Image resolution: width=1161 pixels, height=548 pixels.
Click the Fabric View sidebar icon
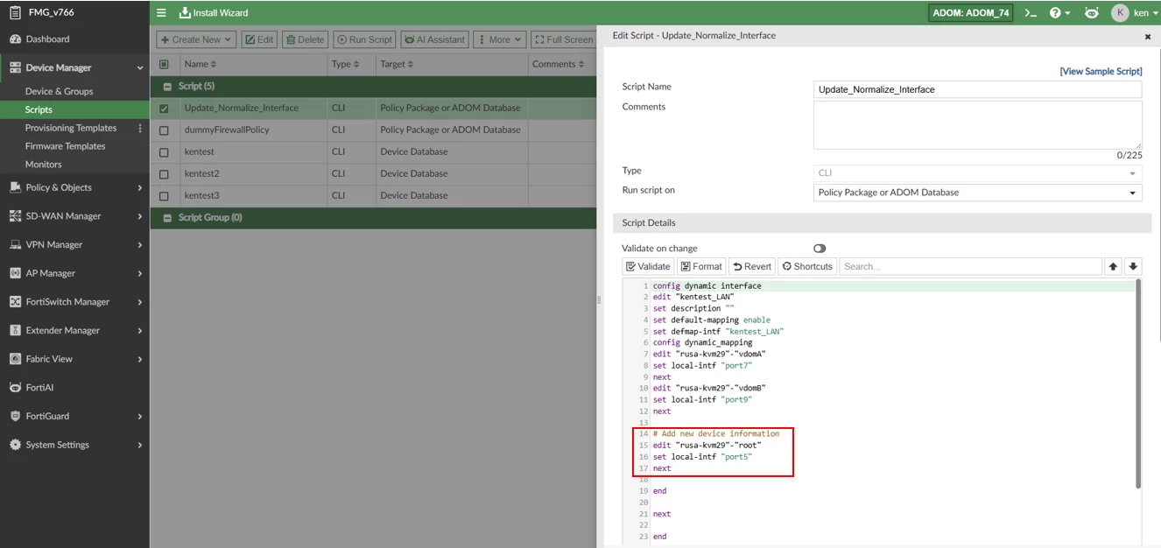(15, 359)
